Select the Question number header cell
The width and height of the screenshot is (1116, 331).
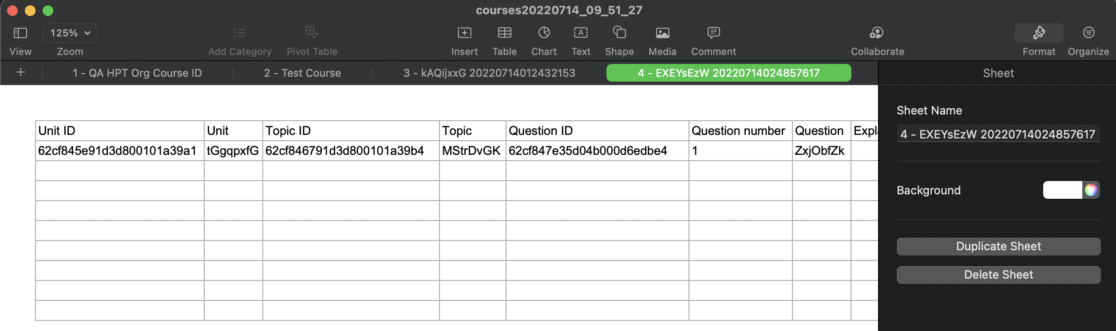[x=740, y=131]
